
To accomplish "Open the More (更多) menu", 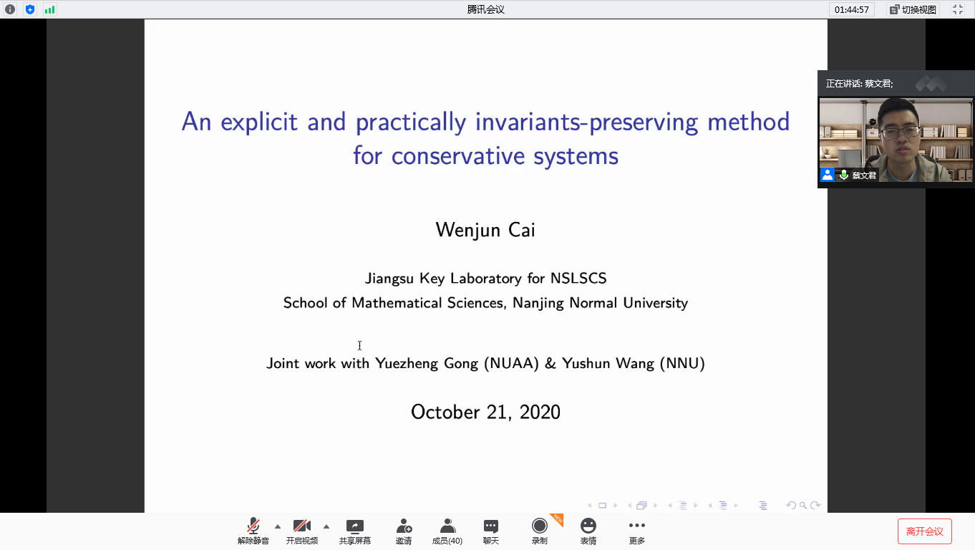I will pyautogui.click(x=636, y=531).
